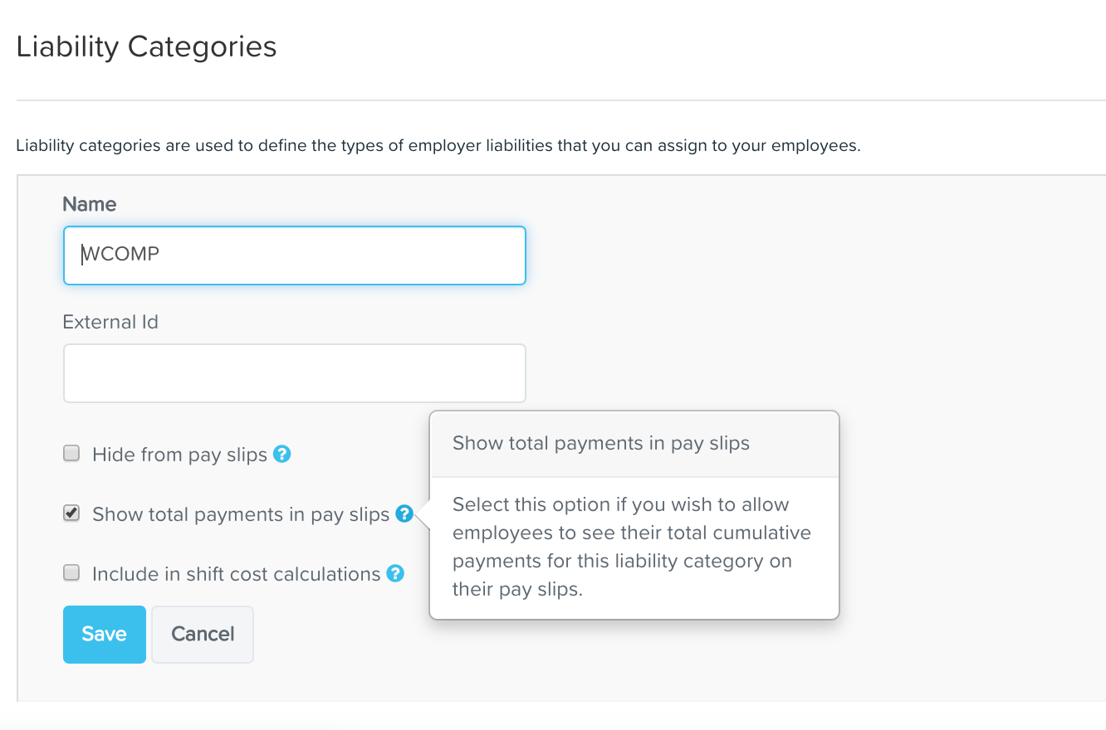Save the liability category
Image resolution: width=1106 pixels, height=730 pixels.
pos(105,635)
